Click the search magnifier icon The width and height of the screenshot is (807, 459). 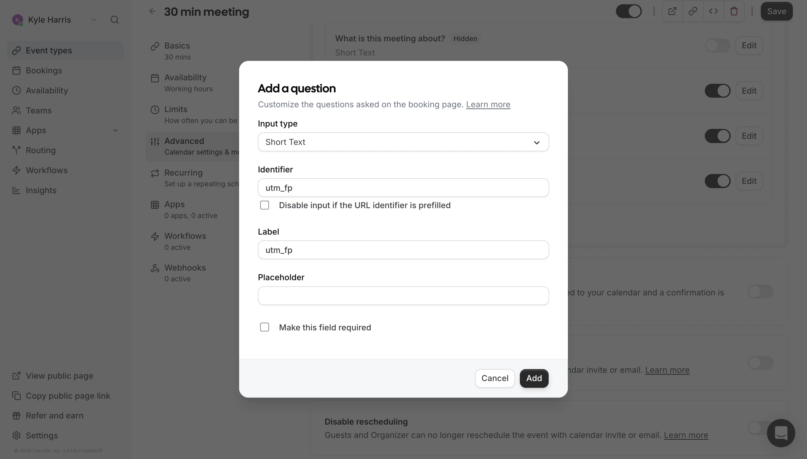[114, 20]
